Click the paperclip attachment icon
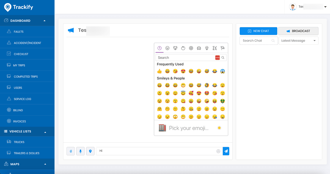The width and height of the screenshot is (330, 174). [71, 151]
